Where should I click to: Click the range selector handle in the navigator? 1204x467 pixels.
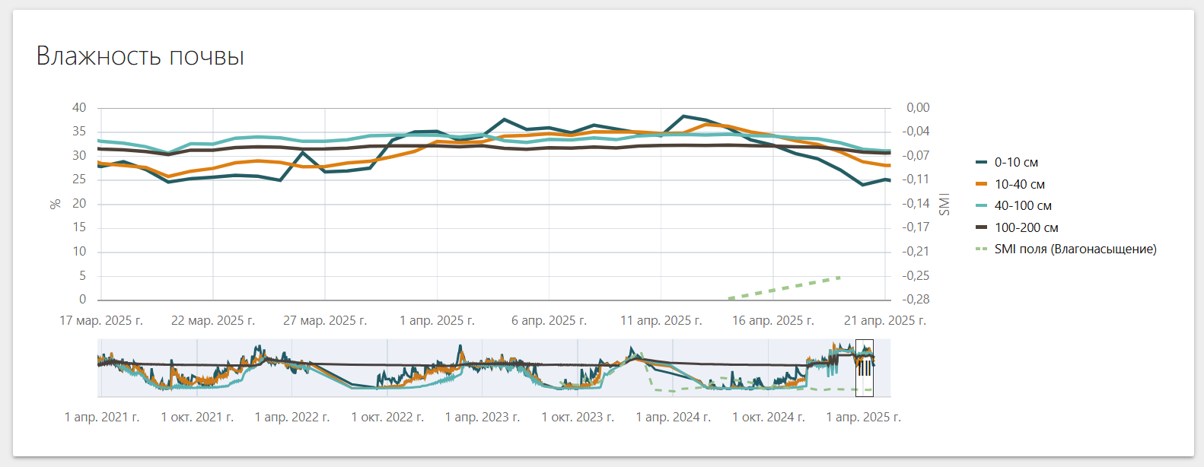pyautogui.click(x=865, y=368)
